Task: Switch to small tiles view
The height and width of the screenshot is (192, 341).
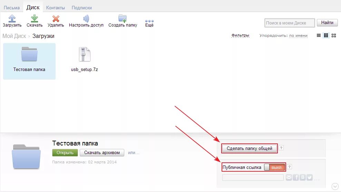Action: (x=326, y=36)
